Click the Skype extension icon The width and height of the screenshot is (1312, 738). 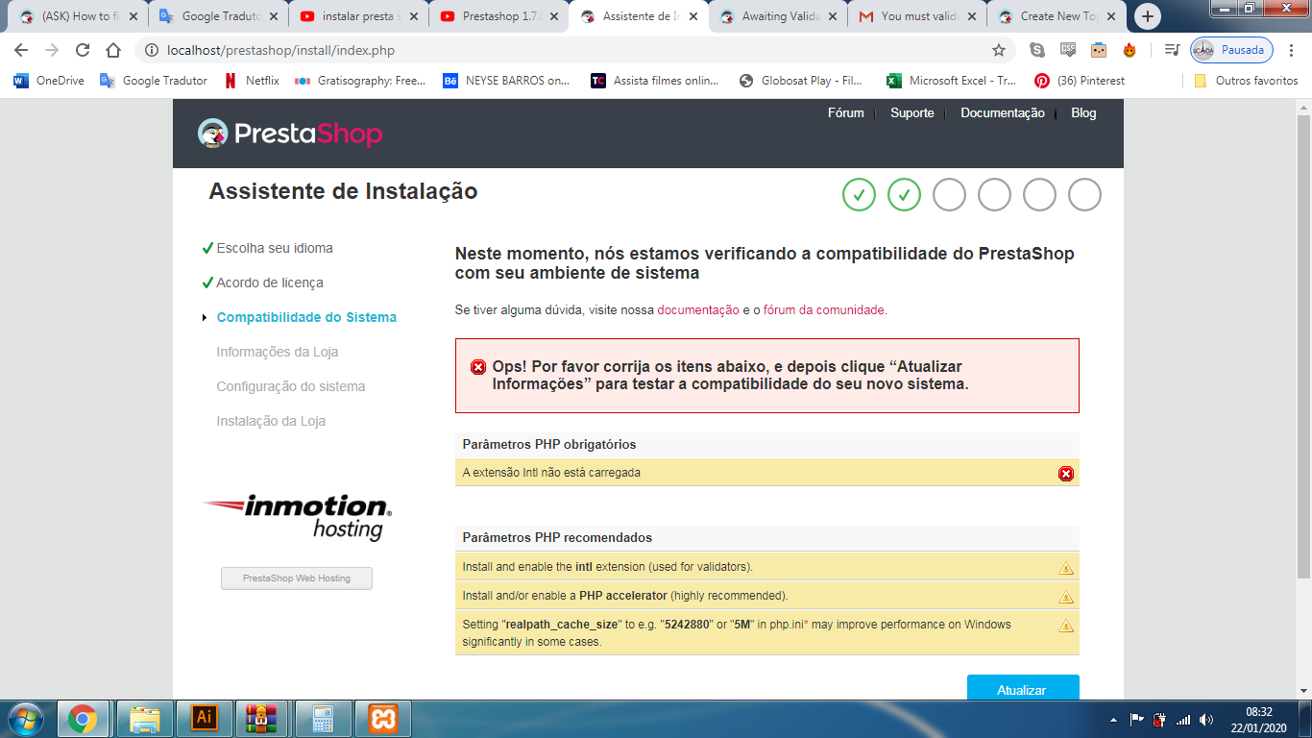1037,50
